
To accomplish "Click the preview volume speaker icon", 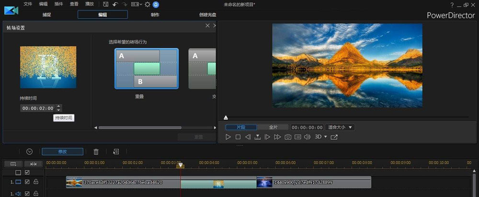I will (308, 137).
